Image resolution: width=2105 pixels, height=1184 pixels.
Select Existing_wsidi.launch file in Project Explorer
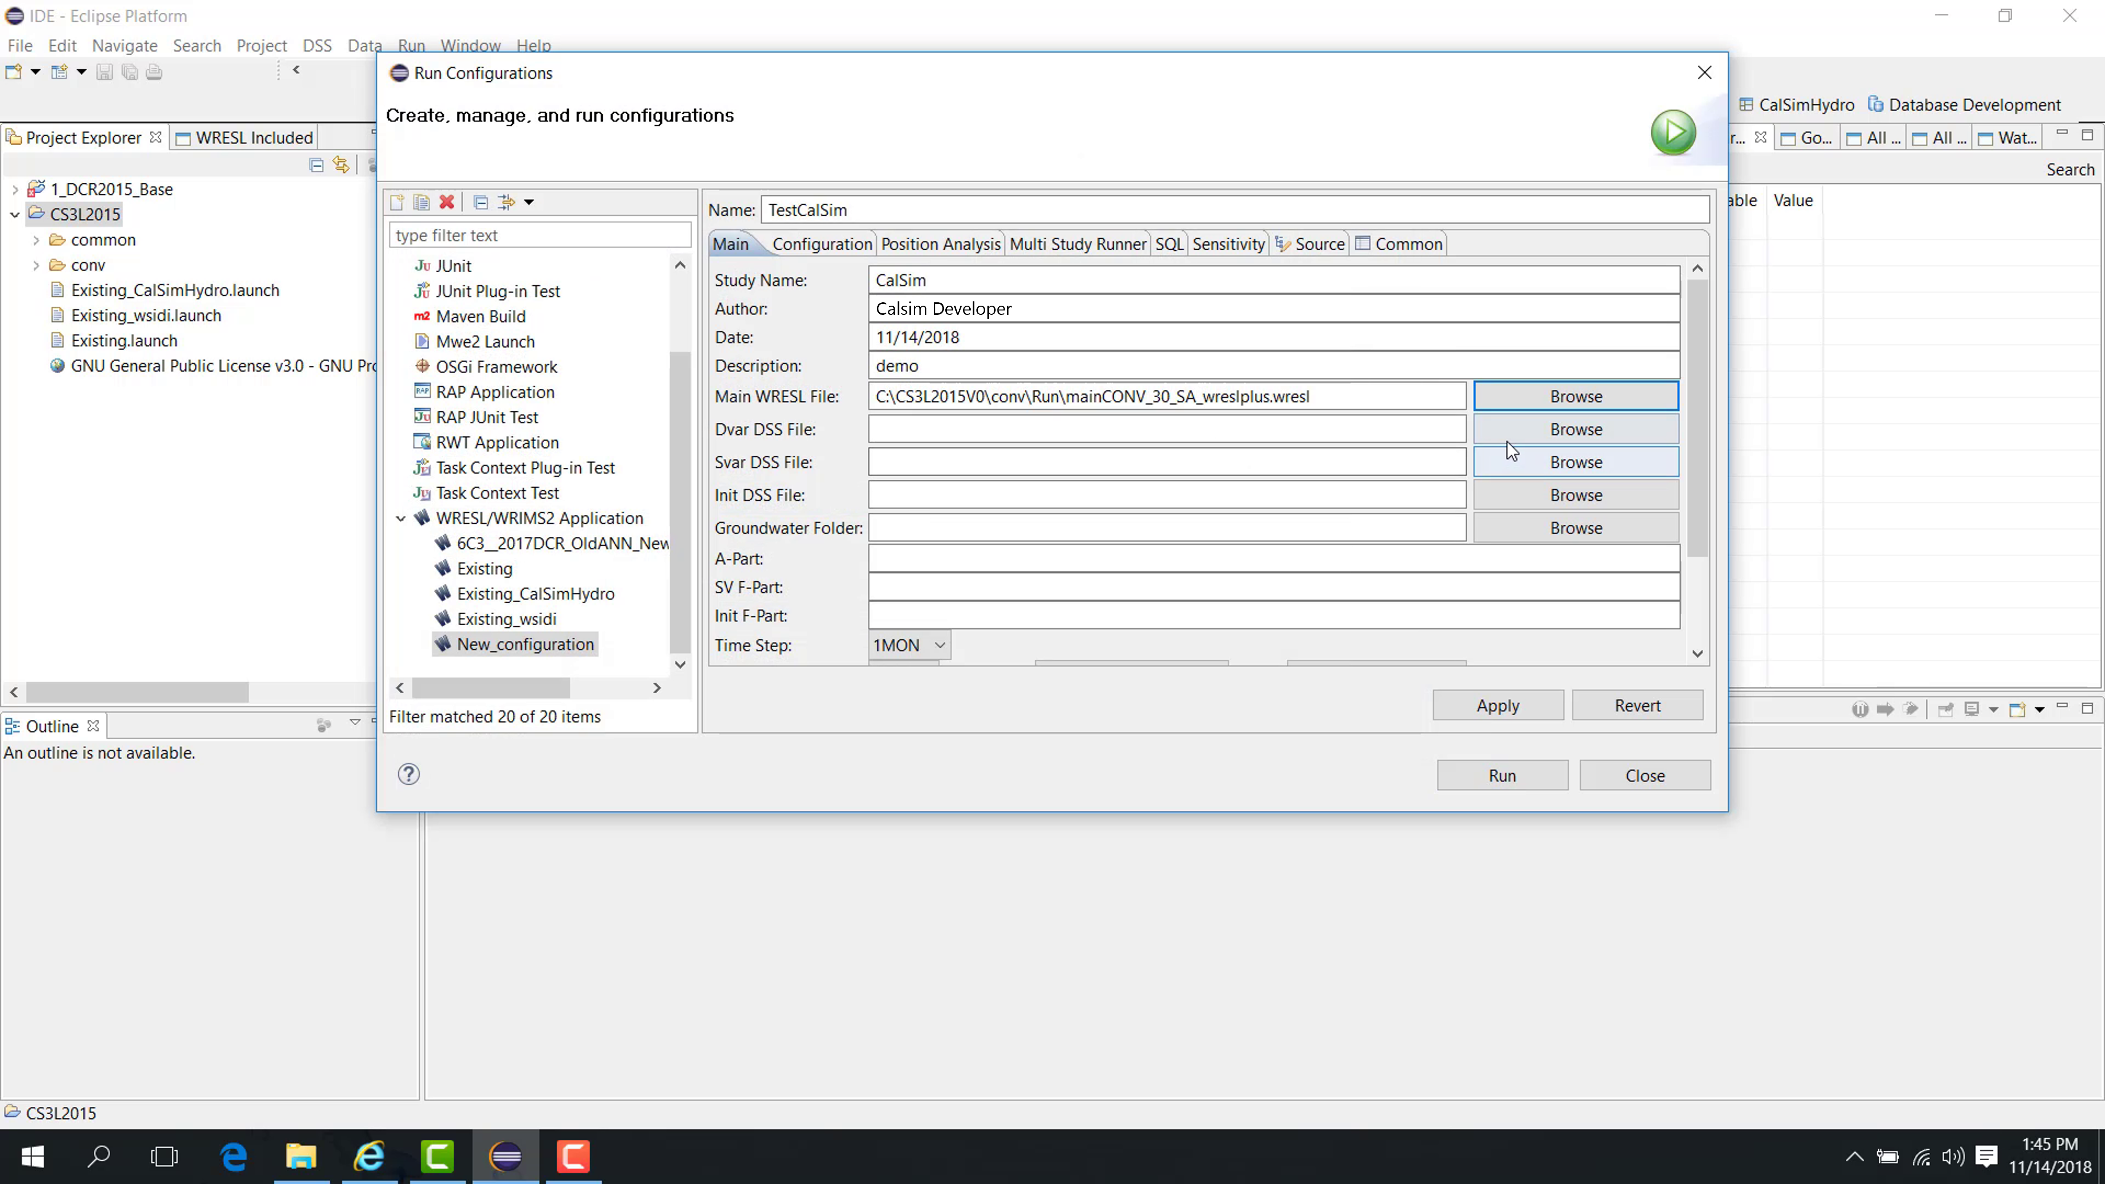coord(145,315)
